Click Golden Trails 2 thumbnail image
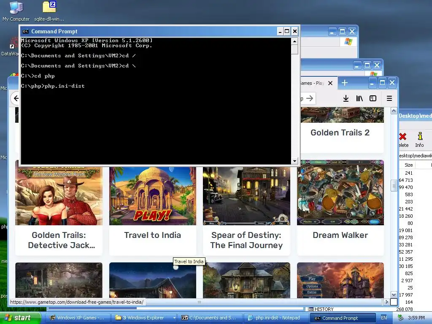Screen dimensions: 432x324 coord(342,115)
